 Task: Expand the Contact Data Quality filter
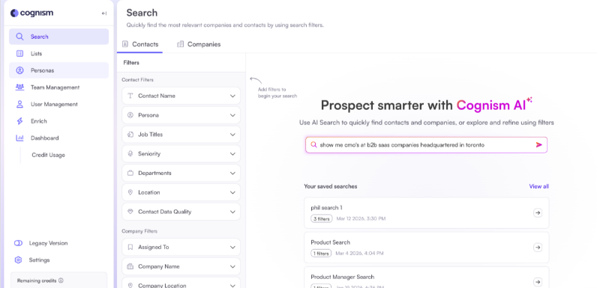point(181,212)
